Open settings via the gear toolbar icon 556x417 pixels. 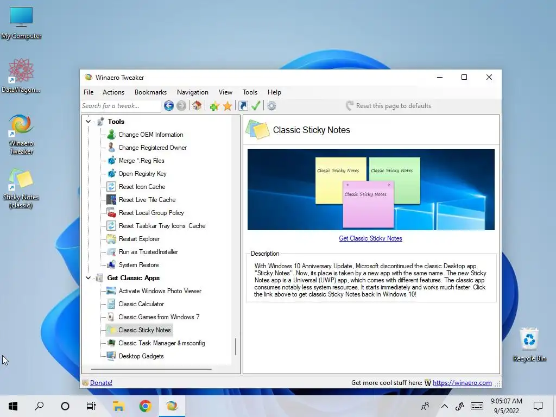point(271,106)
